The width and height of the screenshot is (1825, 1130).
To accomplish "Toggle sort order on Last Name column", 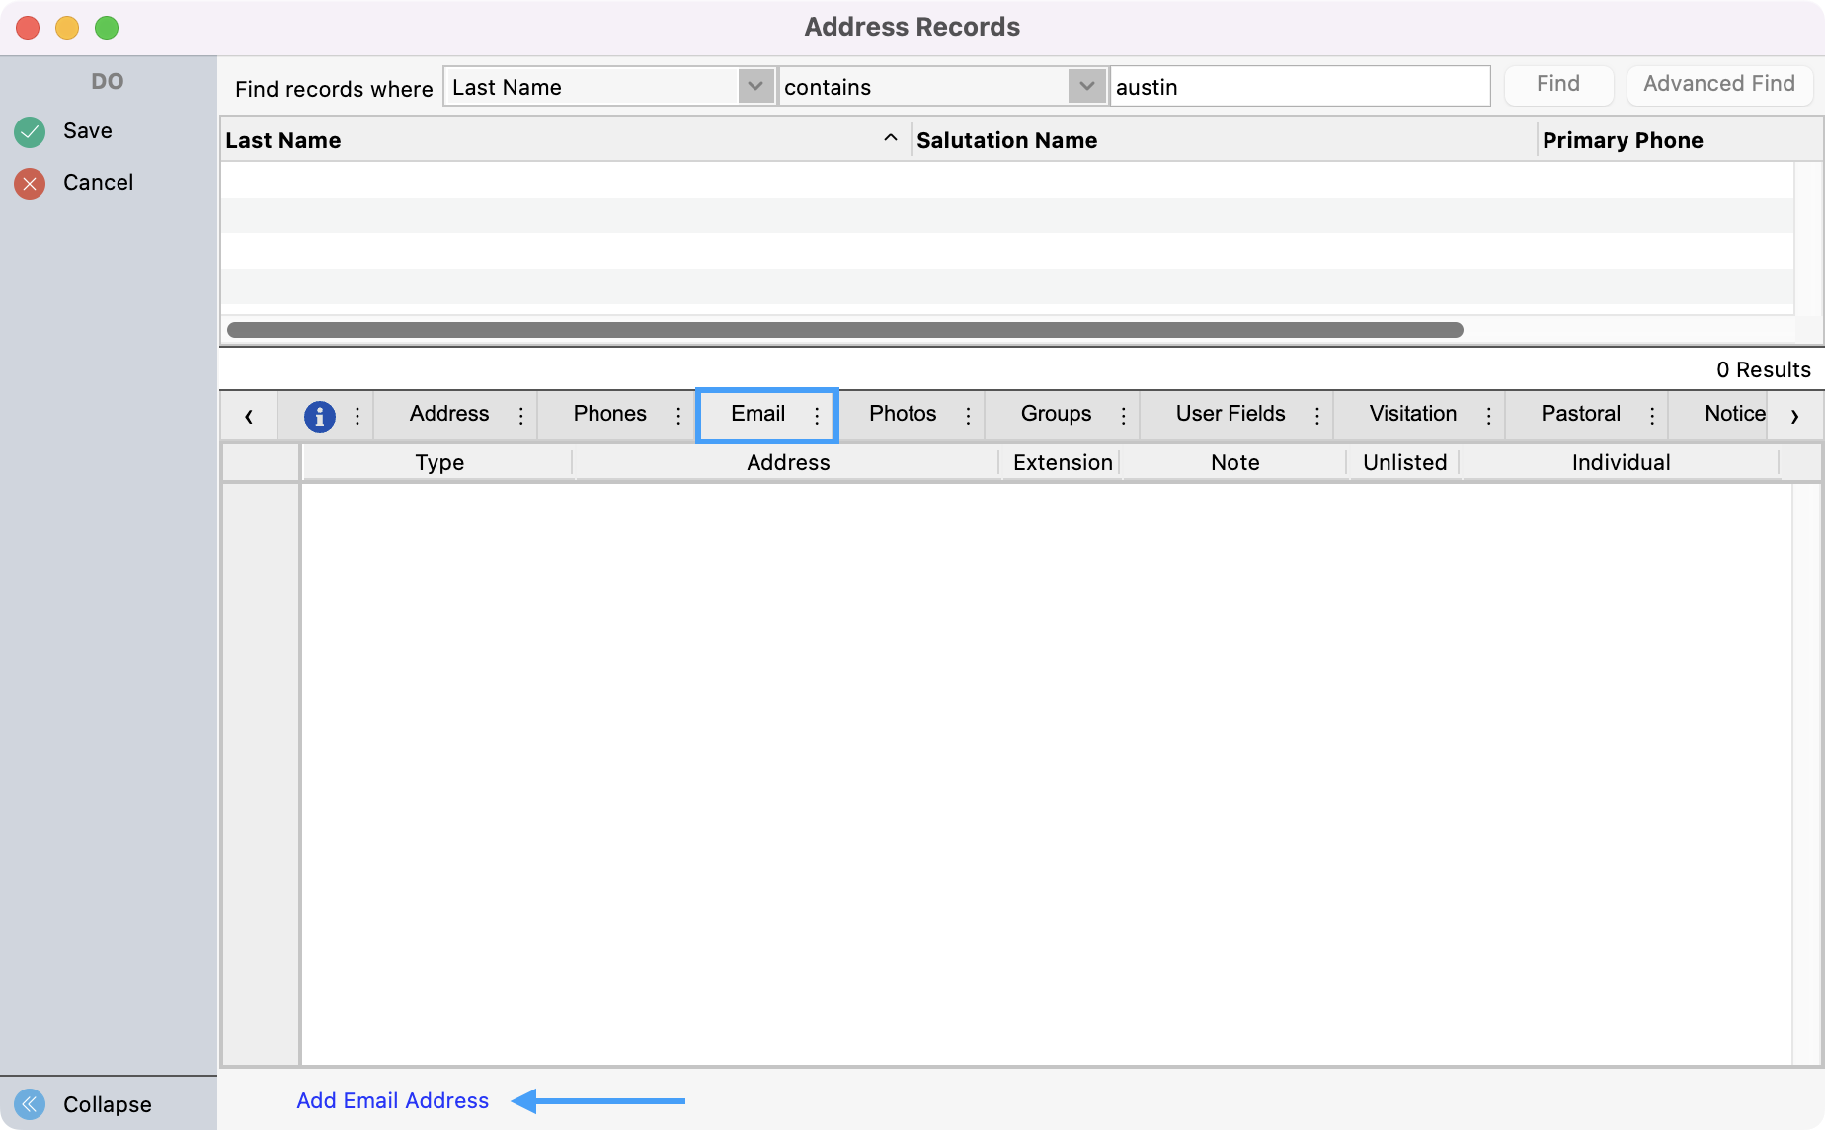I will tap(890, 139).
